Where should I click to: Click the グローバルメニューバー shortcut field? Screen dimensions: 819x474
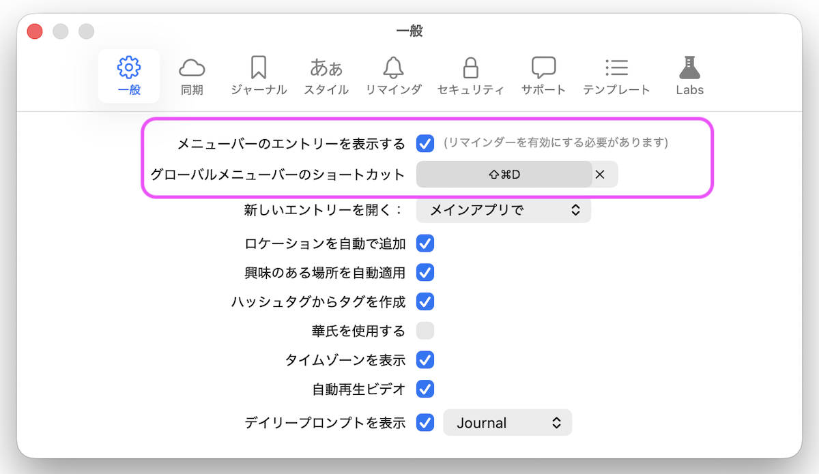[x=505, y=175]
